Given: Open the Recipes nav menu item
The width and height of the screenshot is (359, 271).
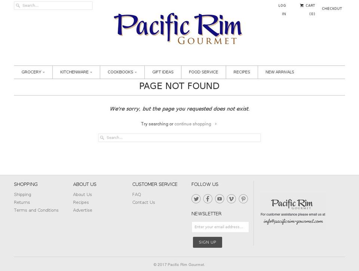Looking at the screenshot, I should coord(242,72).
